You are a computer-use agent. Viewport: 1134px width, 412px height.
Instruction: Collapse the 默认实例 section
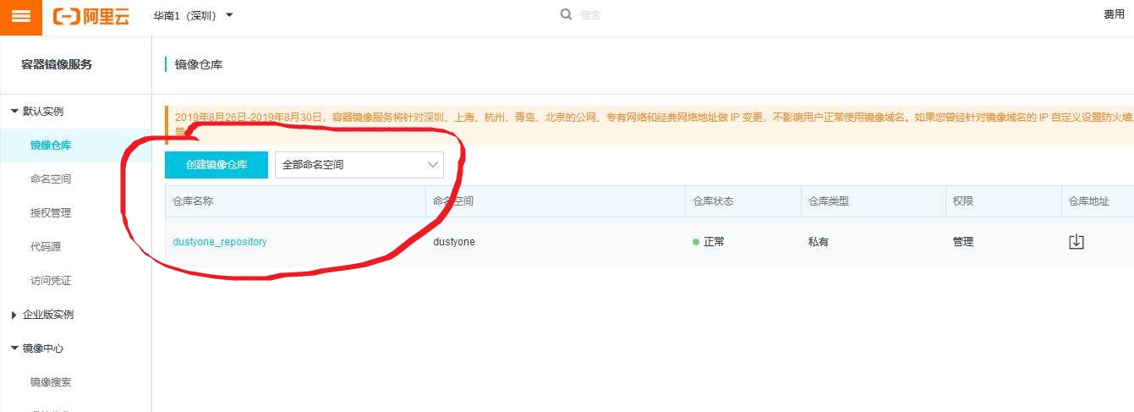[x=38, y=111]
